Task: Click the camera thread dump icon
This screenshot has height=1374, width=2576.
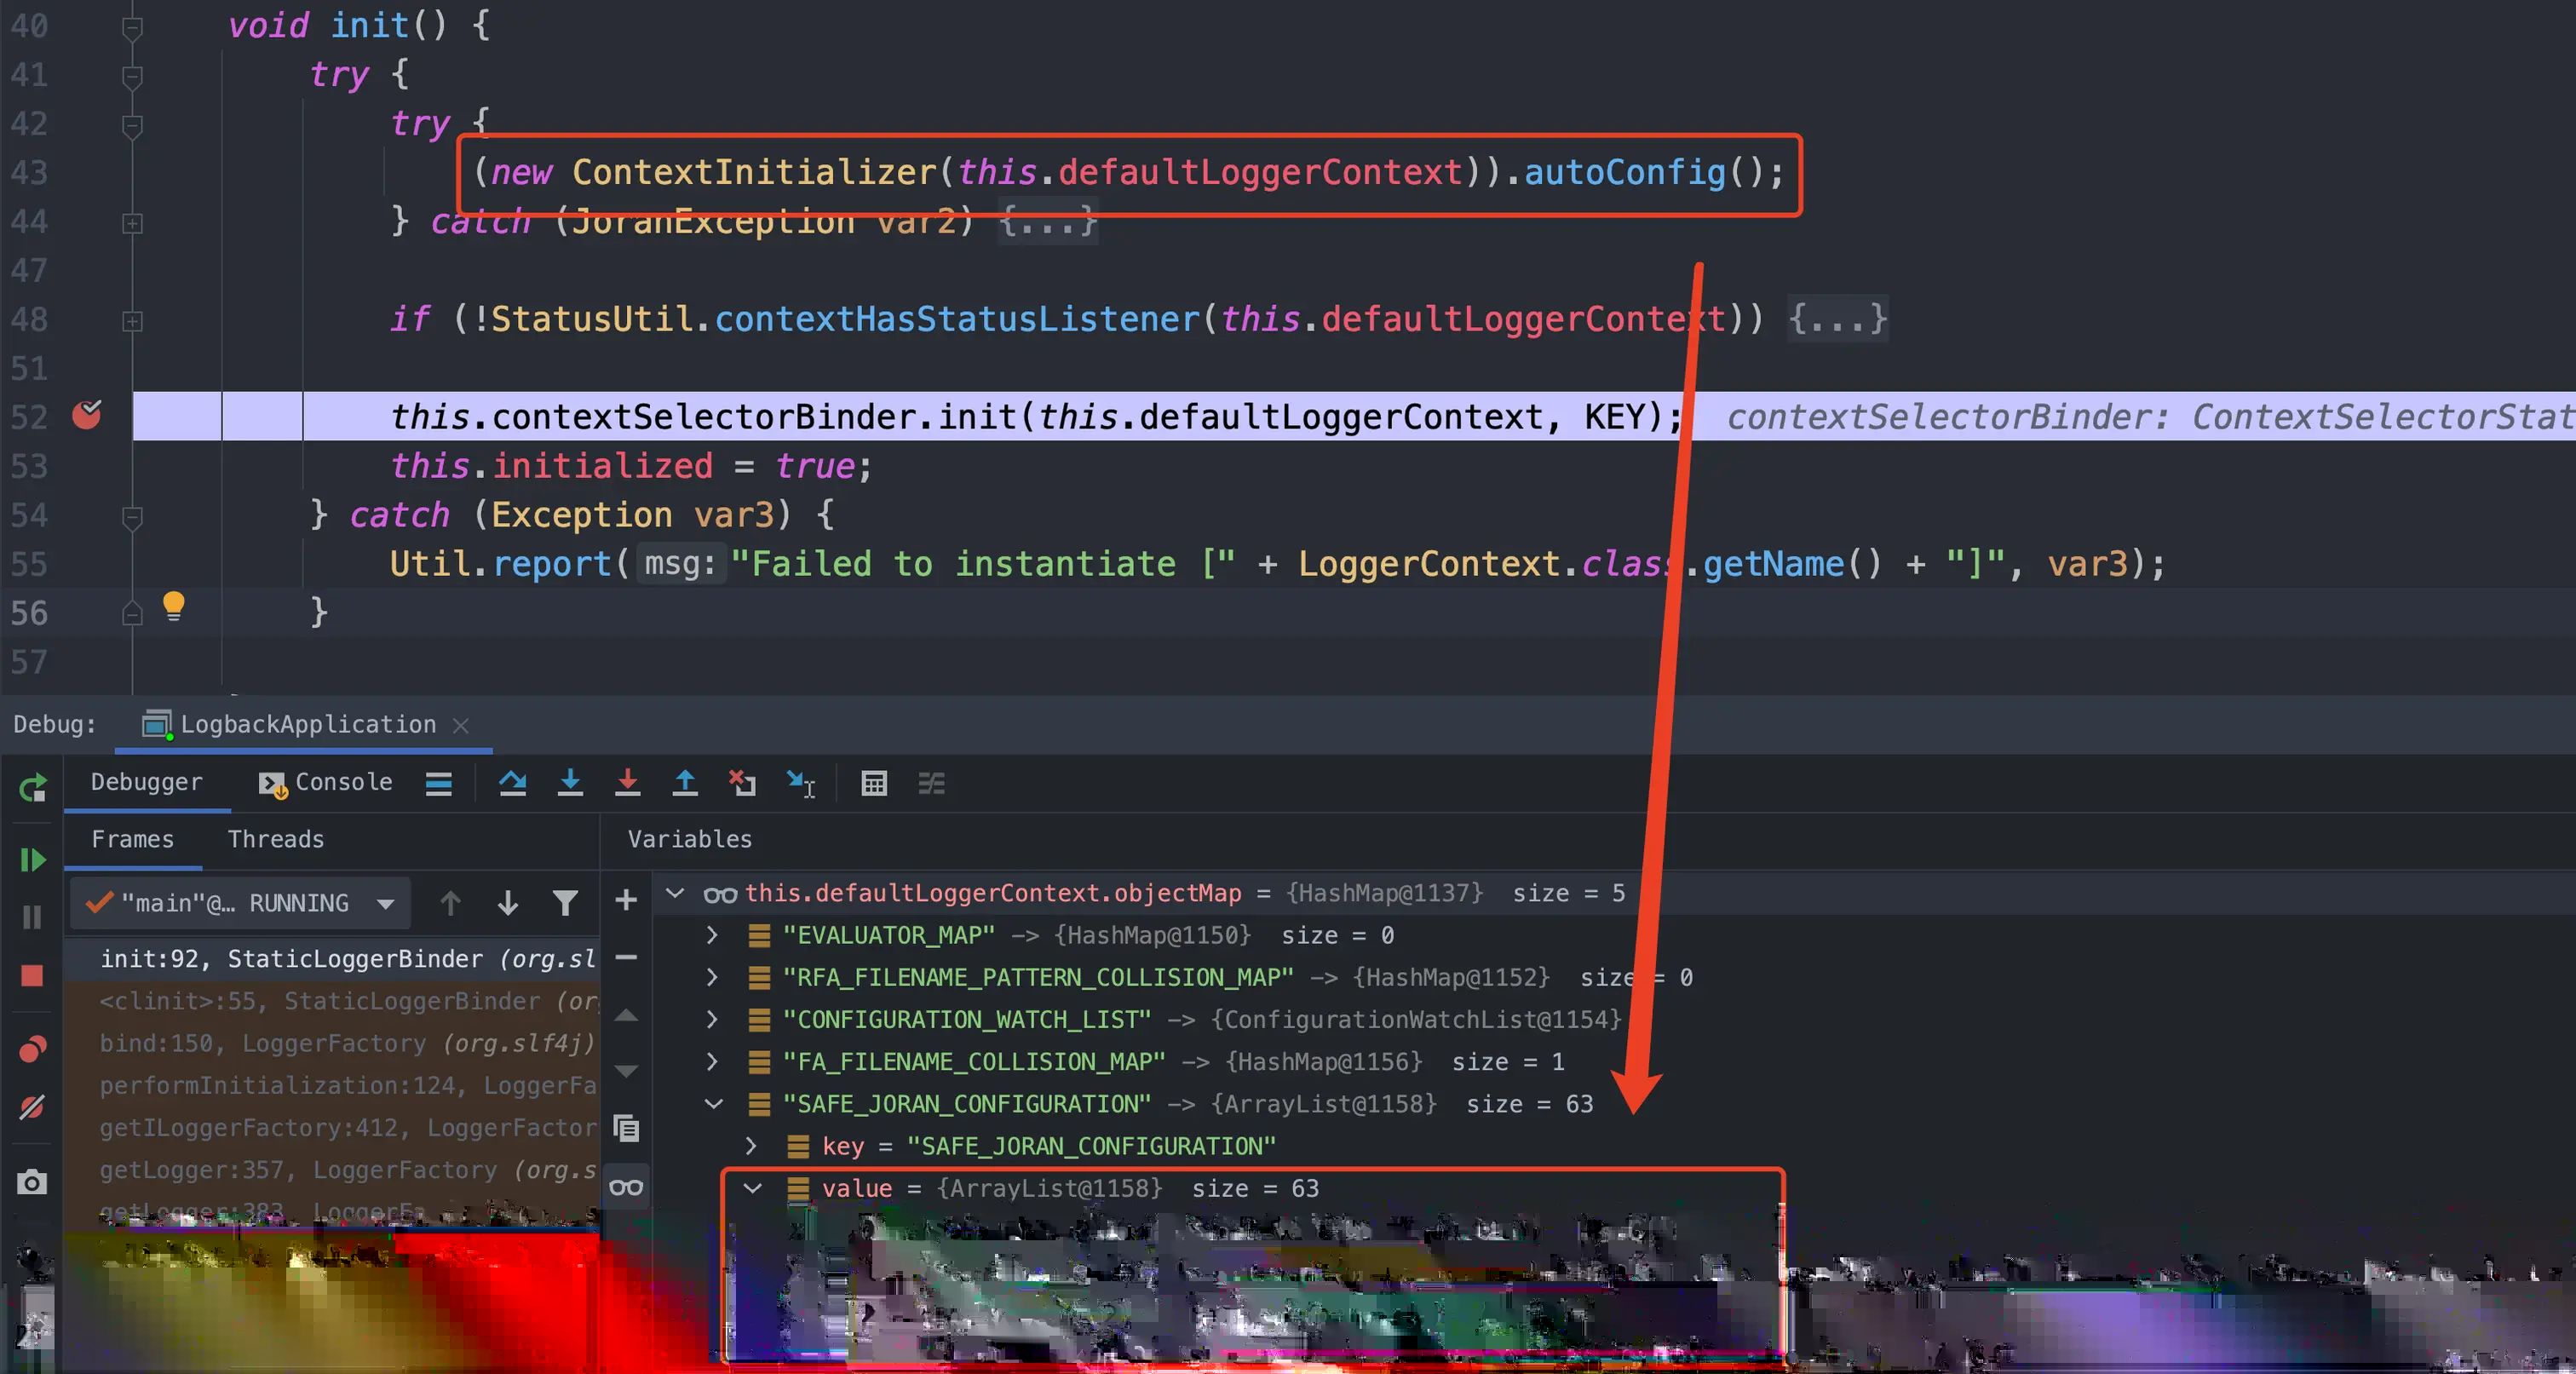Action: (x=32, y=1182)
